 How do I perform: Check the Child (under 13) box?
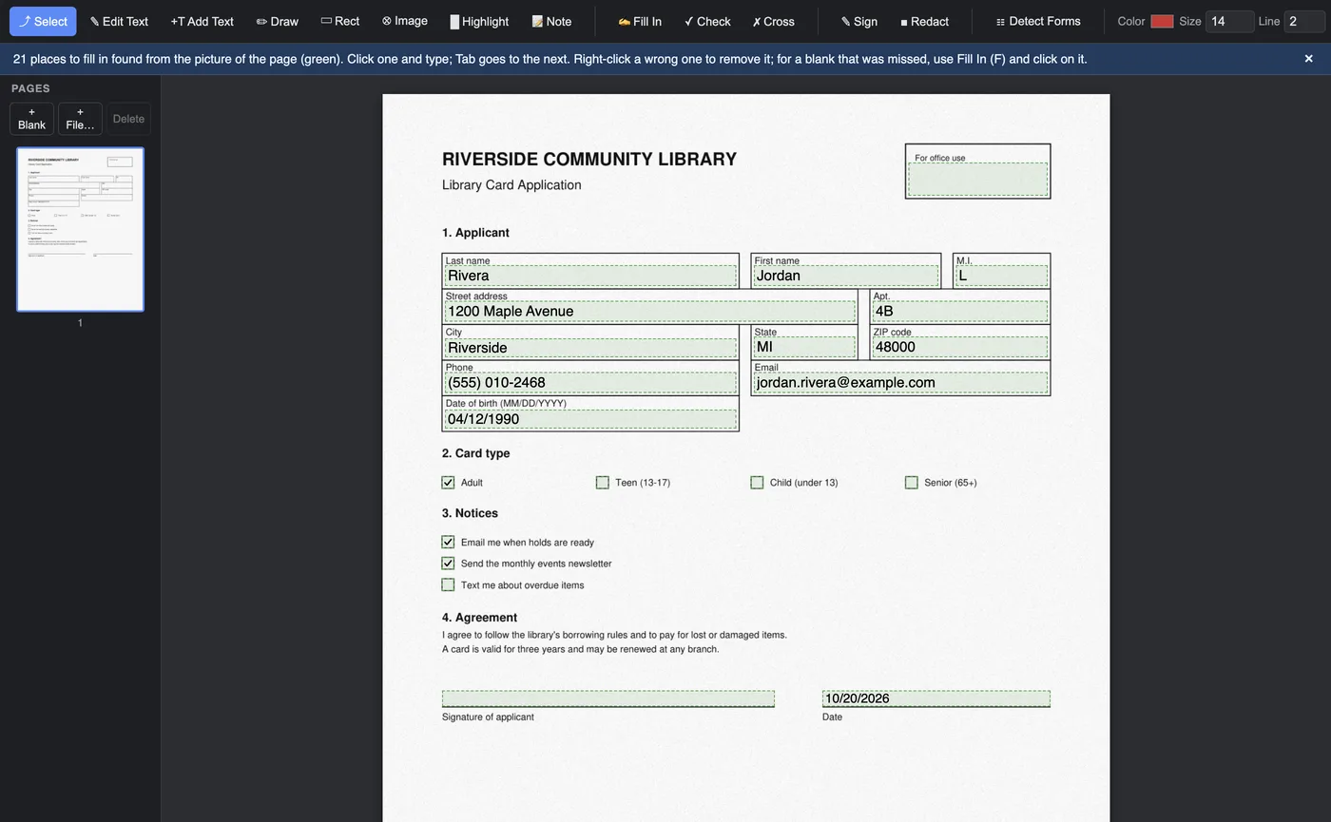(x=757, y=483)
